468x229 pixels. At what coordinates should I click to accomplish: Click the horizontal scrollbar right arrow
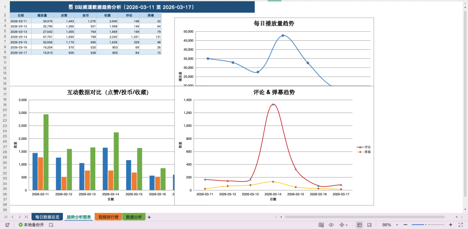458,217
